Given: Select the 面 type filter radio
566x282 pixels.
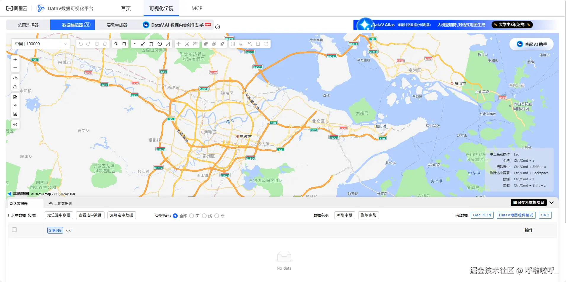Looking at the screenshot, I should pyautogui.click(x=192, y=216).
